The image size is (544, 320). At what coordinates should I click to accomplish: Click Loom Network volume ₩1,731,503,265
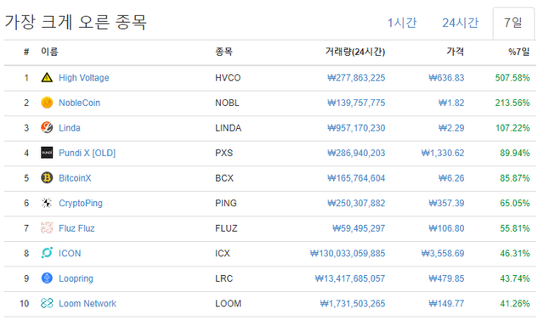pyautogui.click(x=352, y=304)
